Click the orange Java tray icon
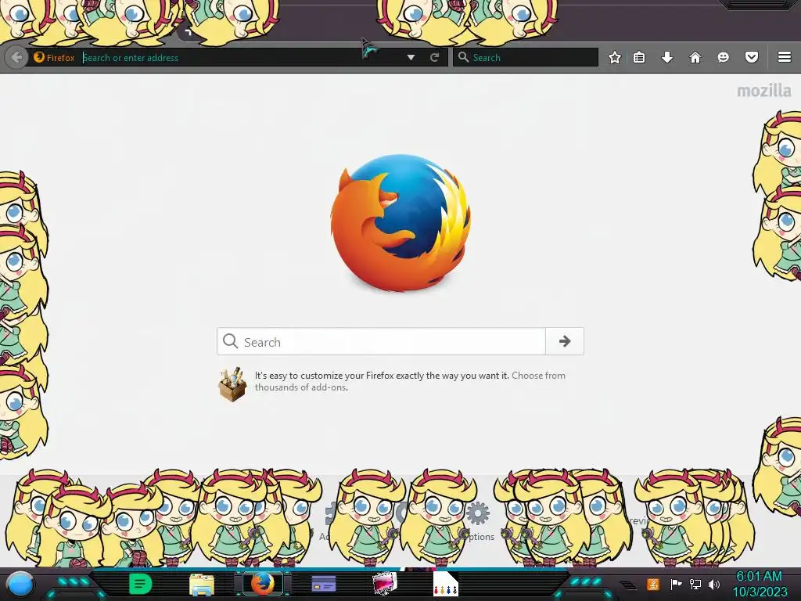The height and width of the screenshot is (601, 801). coord(652,584)
